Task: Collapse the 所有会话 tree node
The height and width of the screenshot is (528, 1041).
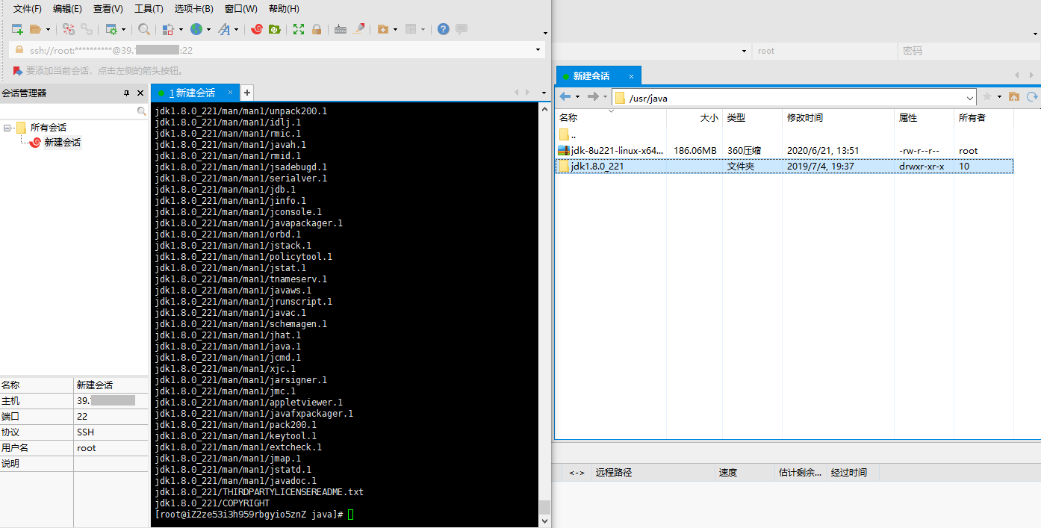Action: 7,128
